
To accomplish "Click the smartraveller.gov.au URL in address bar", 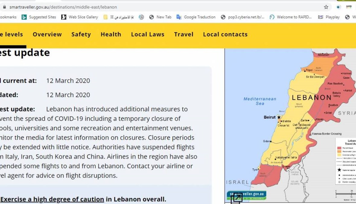I will click(63, 7).
